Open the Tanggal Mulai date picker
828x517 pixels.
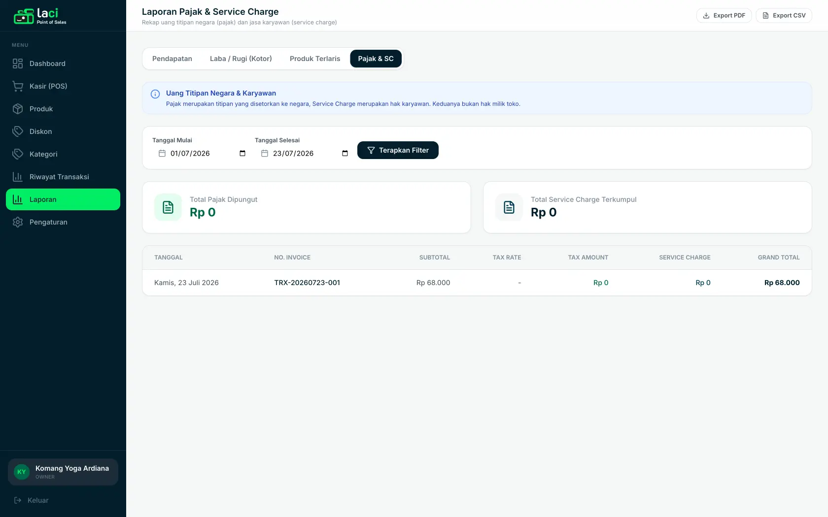[x=242, y=154]
